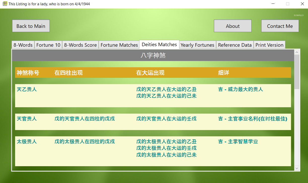Click the 神煞称号 column header
This screenshot has width=308, height=183.
28,73
